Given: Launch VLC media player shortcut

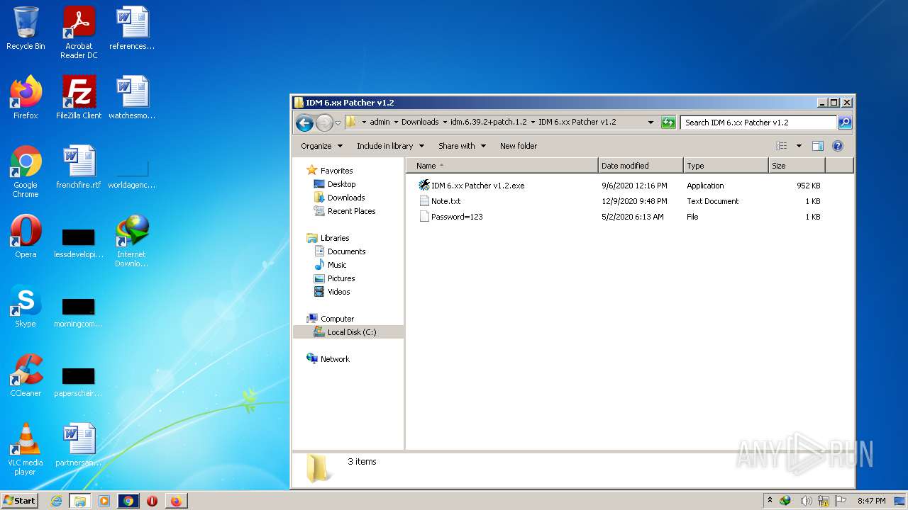Looking at the screenshot, I should [26, 449].
